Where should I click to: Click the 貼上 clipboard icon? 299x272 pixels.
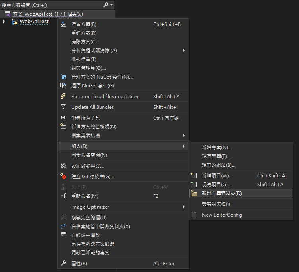pos(63,187)
